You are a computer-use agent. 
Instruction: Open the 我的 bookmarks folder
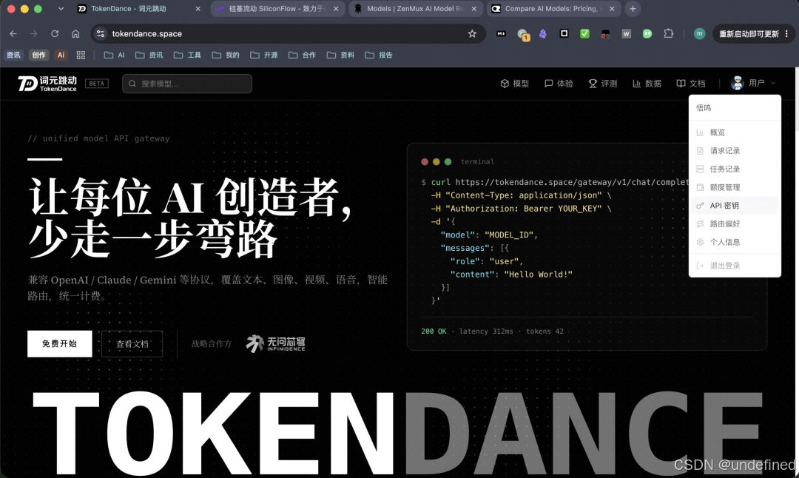[226, 55]
